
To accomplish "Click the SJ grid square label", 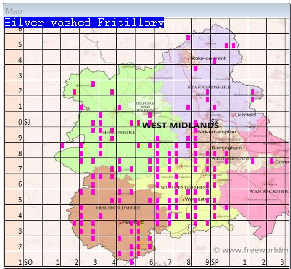I will tap(27, 122).
